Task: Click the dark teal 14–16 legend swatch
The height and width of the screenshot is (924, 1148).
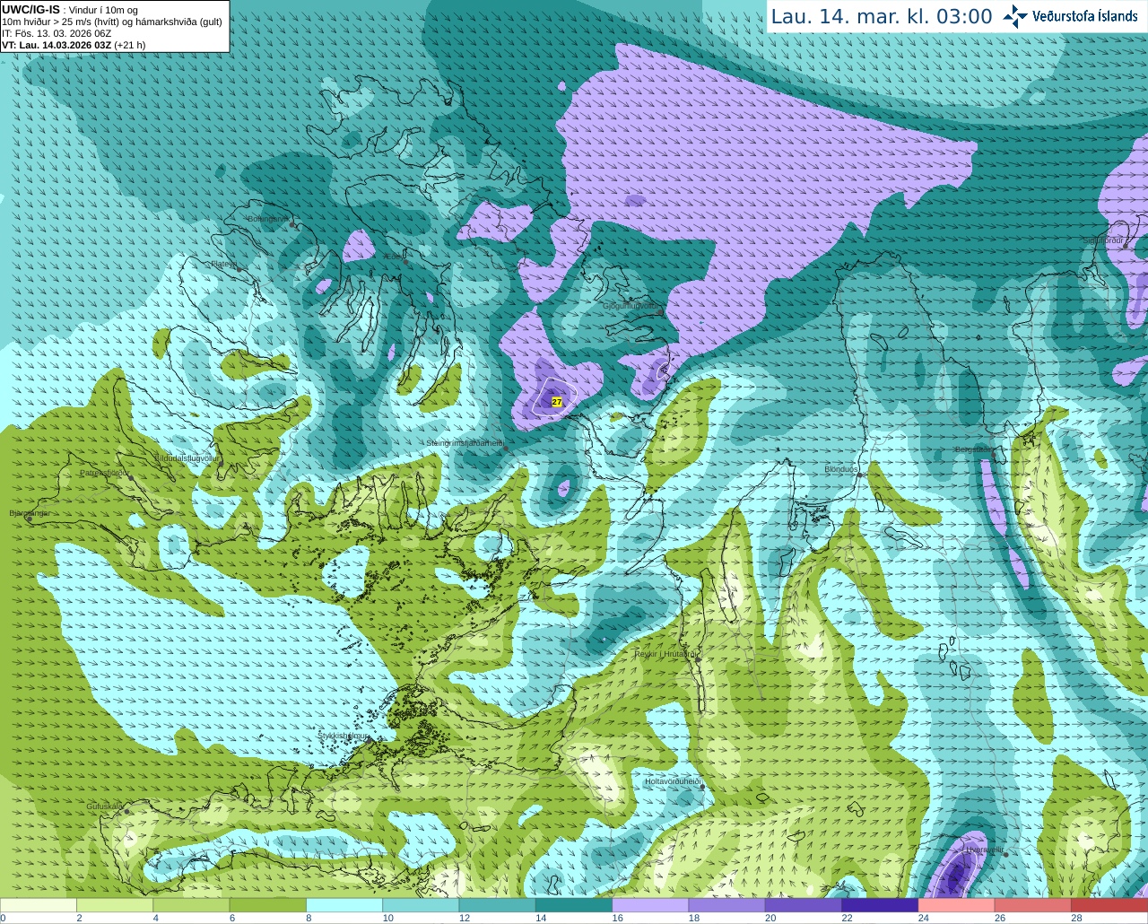Action: [574, 904]
